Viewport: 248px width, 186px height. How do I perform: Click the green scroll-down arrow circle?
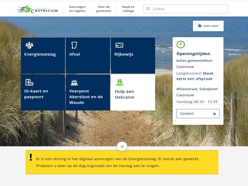click(x=122, y=146)
